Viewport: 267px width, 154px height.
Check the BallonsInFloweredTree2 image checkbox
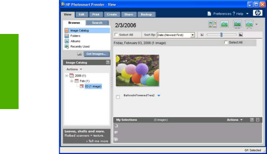(118, 97)
